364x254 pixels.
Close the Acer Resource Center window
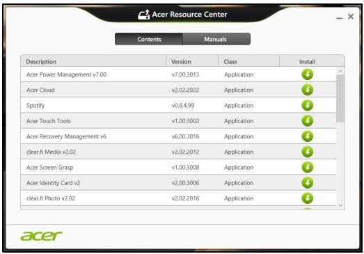[x=351, y=16]
